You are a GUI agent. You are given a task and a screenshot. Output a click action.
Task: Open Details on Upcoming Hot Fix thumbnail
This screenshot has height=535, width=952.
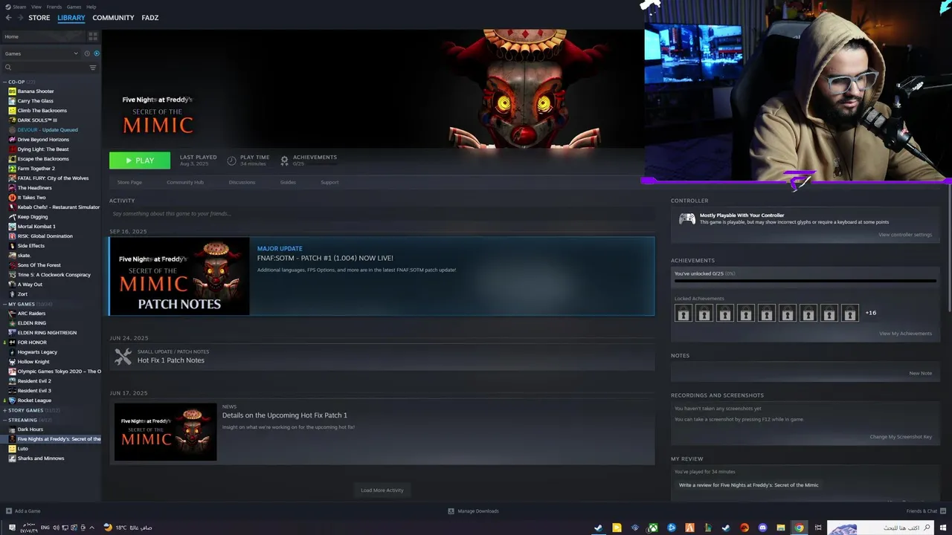coord(165,432)
